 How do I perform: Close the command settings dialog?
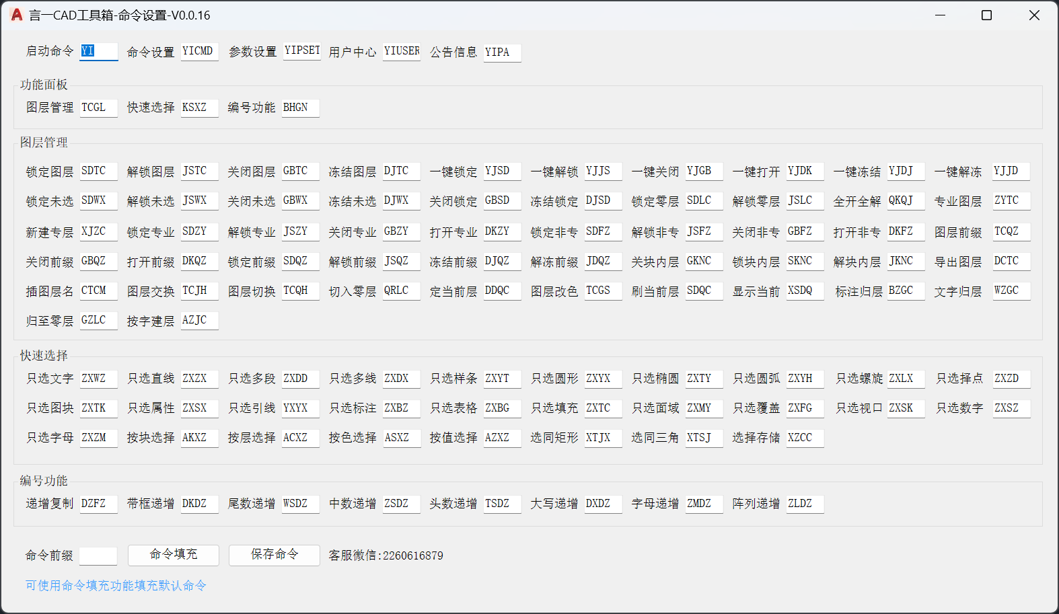click(1034, 15)
